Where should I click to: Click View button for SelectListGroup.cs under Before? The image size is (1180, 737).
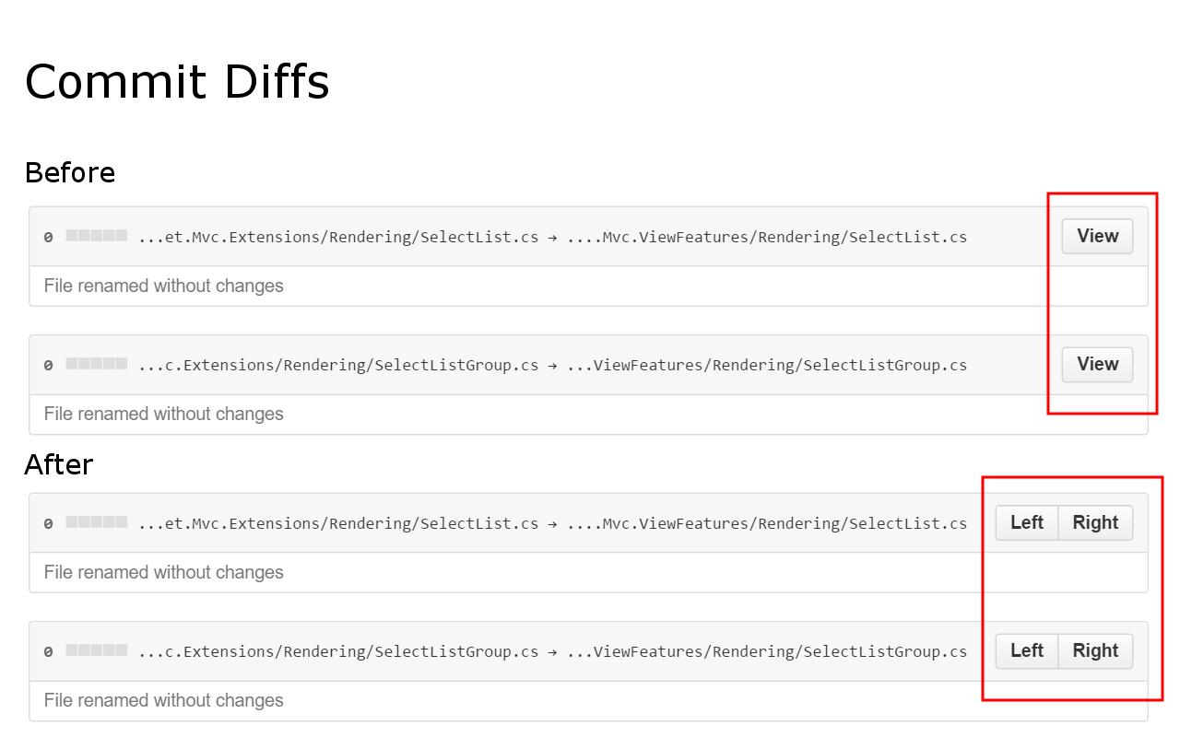(1097, 364)
